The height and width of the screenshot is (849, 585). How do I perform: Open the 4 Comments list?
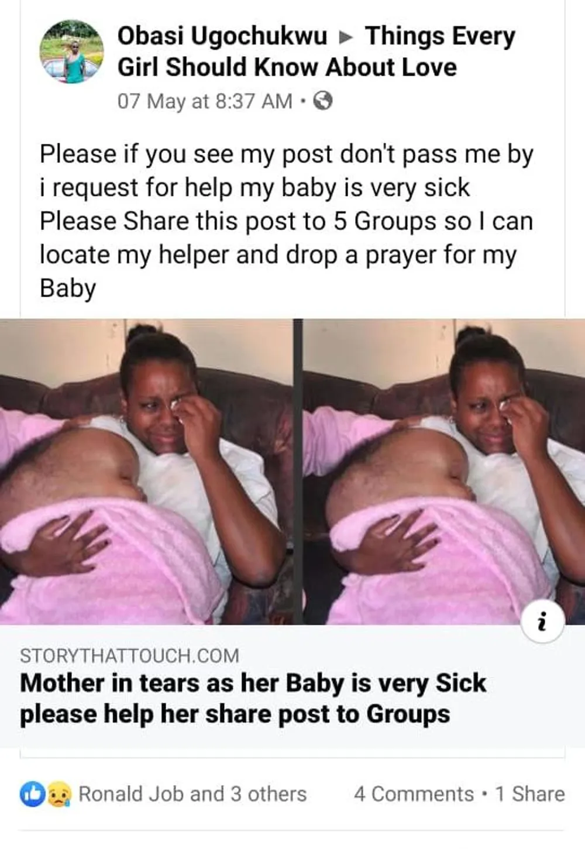click(x=414, y=794)
